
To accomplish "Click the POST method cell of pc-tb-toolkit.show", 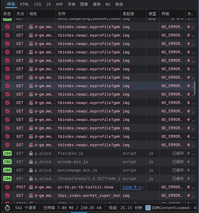I will tap(21, 187).
